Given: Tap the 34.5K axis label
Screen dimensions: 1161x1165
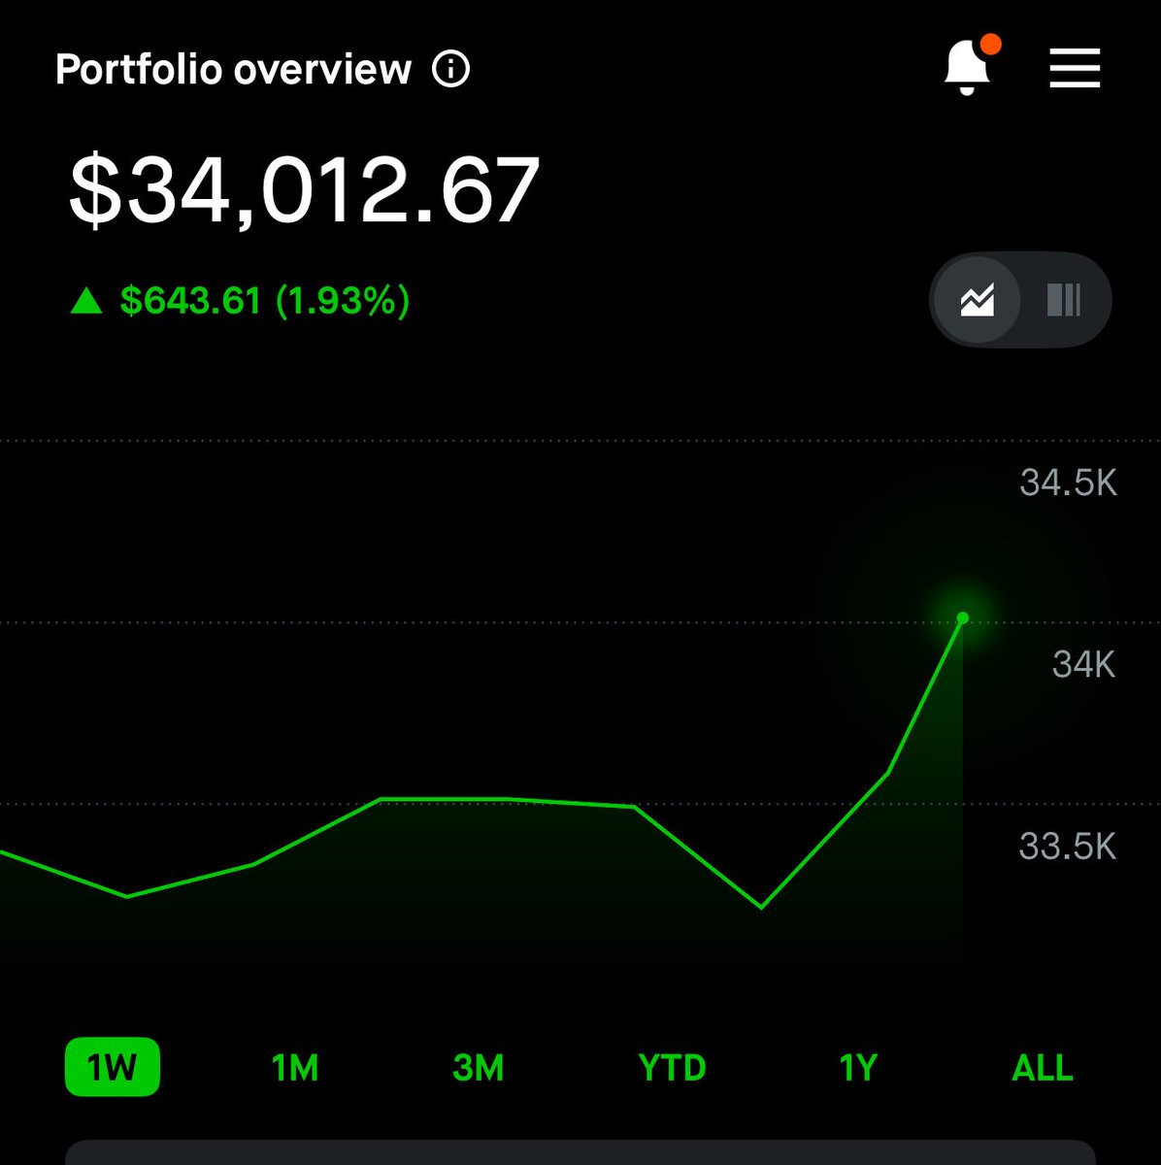Looking at the screenshot, I should coord(1069,483).
